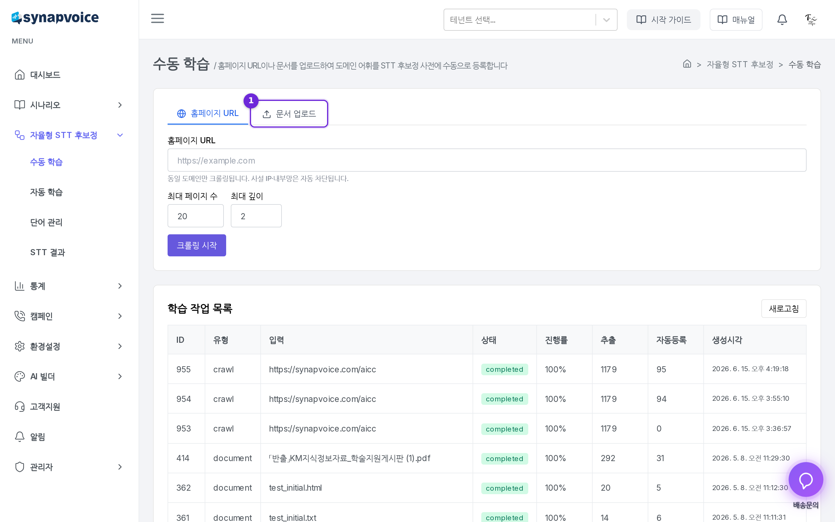
Task: Click the 새로고침 button
Action: [784, 308]
